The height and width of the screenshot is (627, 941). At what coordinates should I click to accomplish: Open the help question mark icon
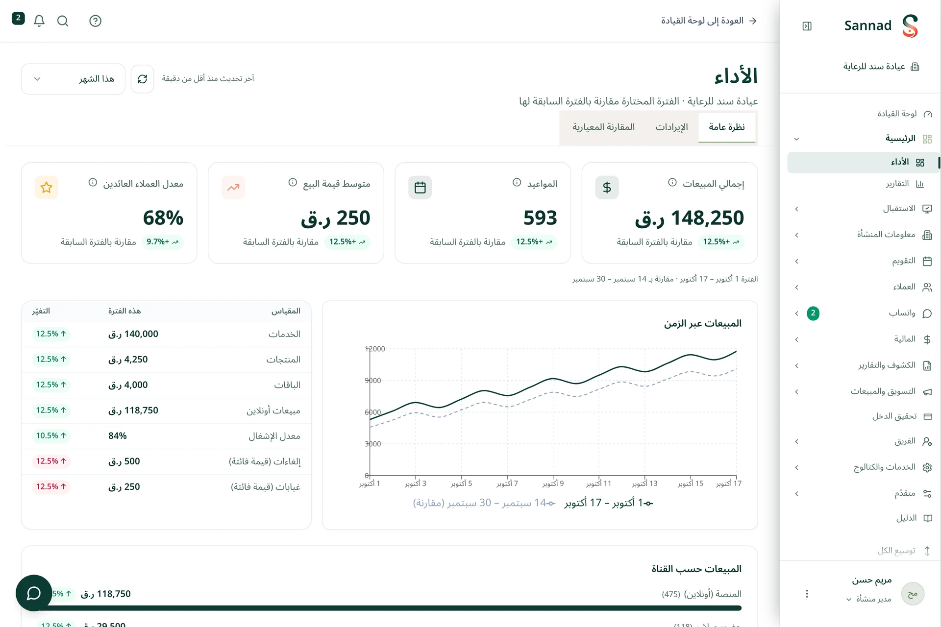[x=95, y=21]
